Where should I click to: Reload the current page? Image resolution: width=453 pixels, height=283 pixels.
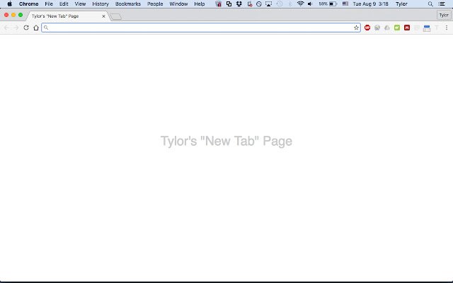(x=26, y=28)
